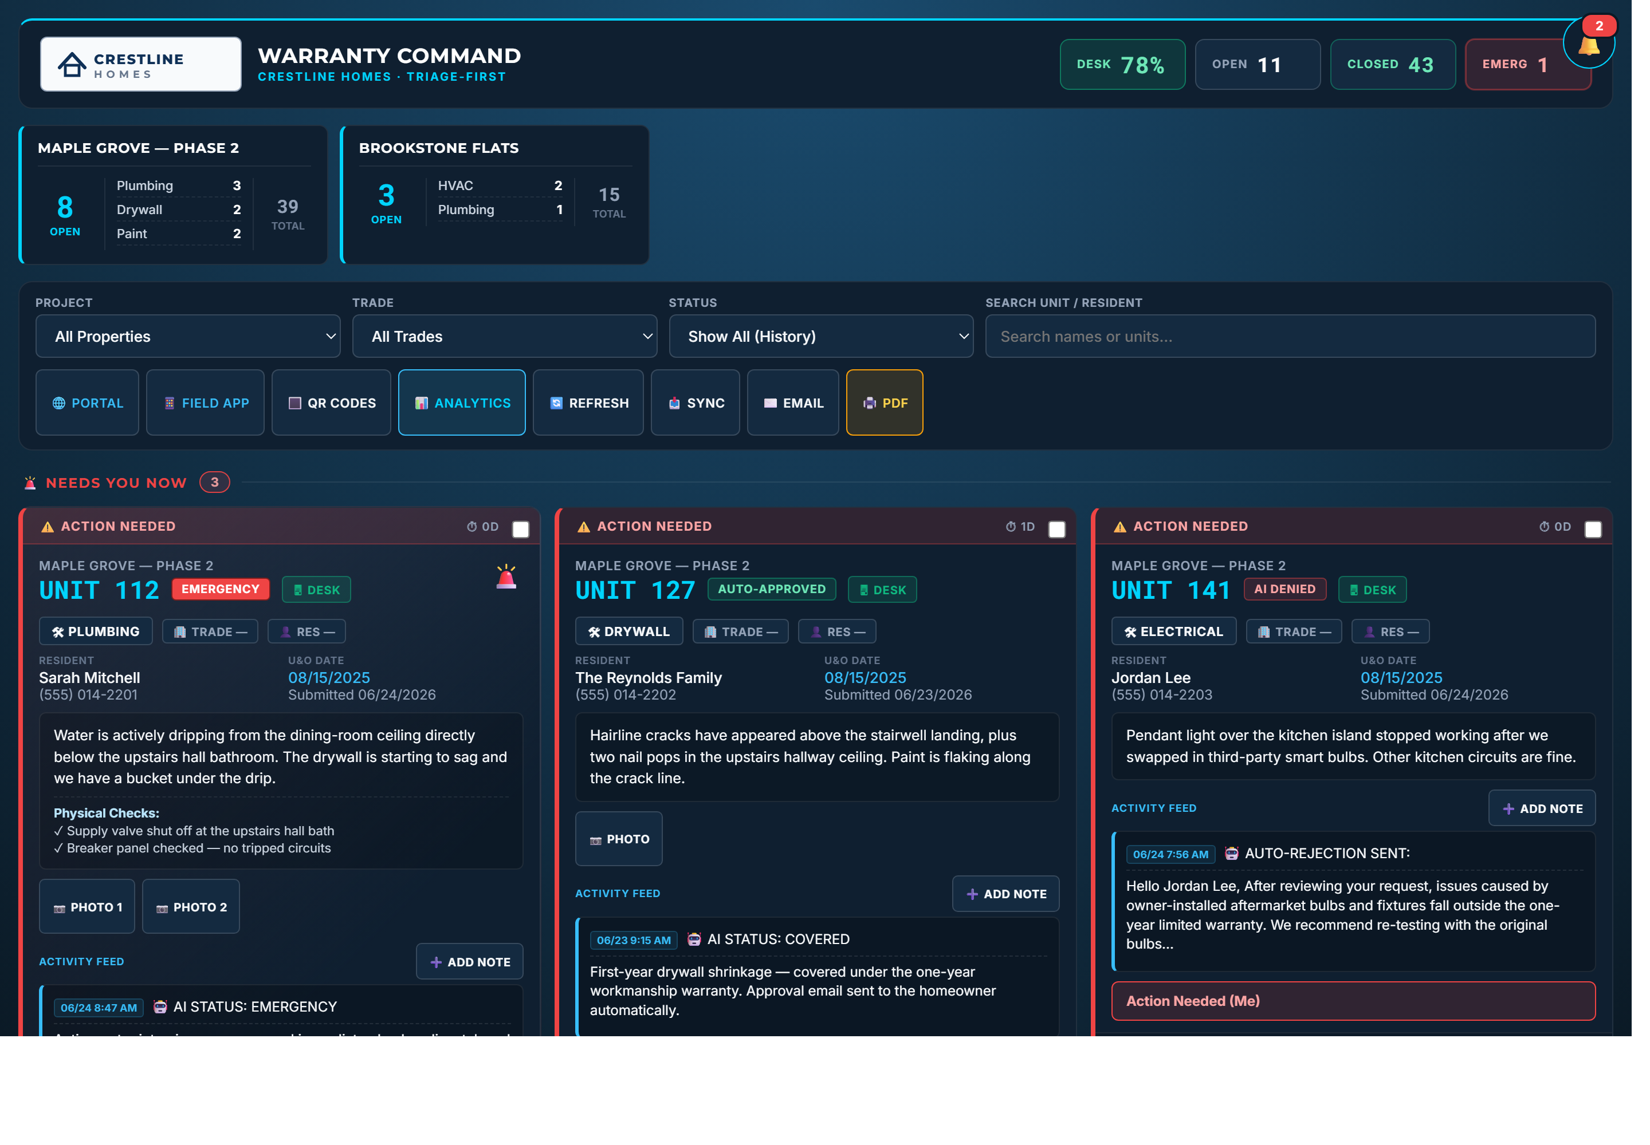
Task: Open TRADE assignment chip on Unit 112
Action: [210, 631]
